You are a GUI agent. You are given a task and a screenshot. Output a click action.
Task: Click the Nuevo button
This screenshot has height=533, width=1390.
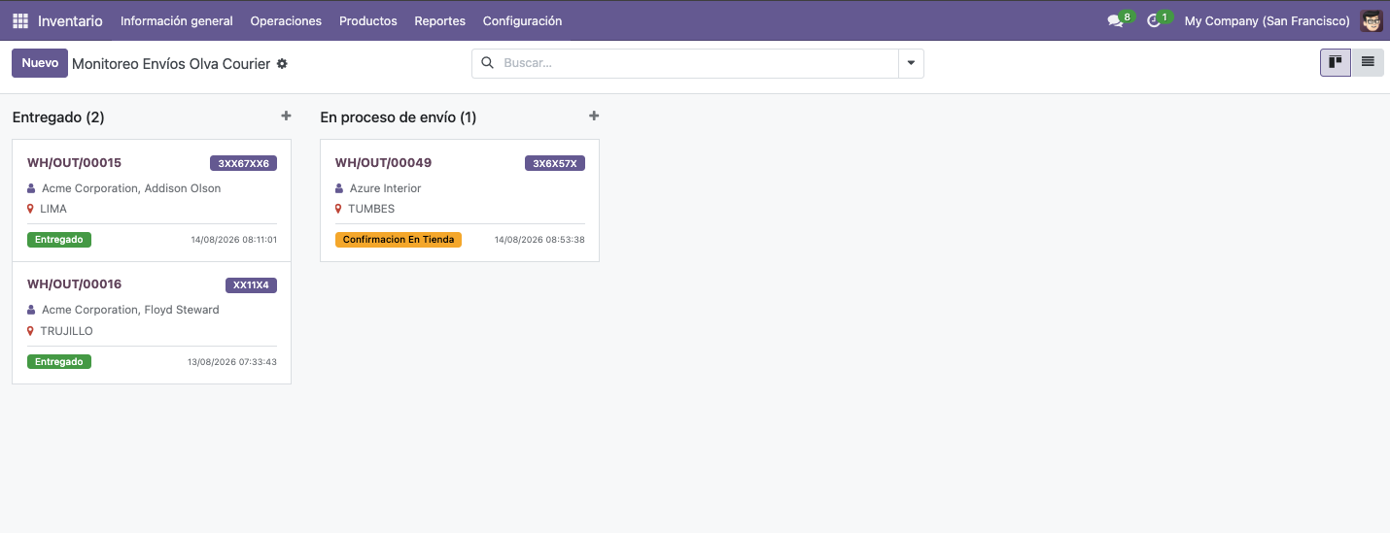pos(40,63)
